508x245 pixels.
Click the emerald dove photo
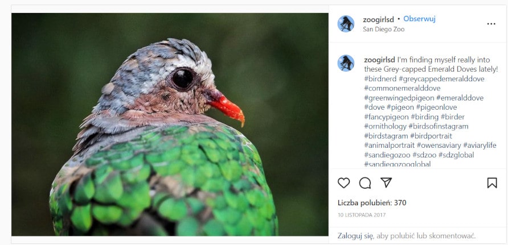[x=170, y=124]
